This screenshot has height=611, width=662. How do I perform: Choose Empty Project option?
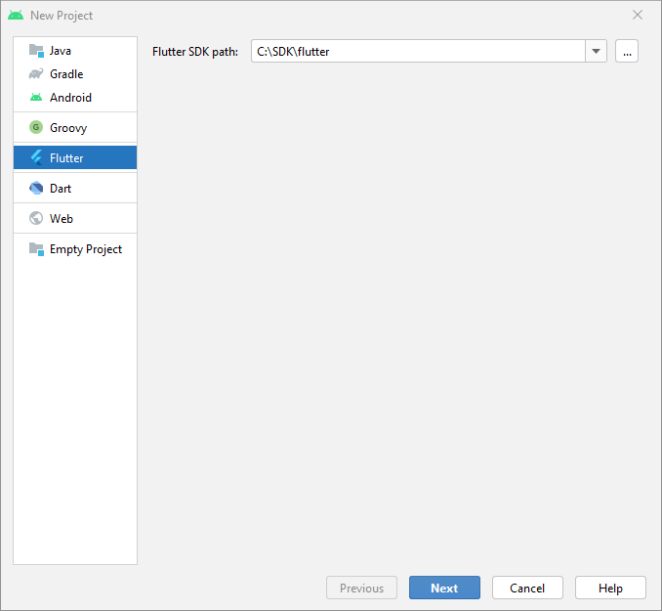[75, 249]
